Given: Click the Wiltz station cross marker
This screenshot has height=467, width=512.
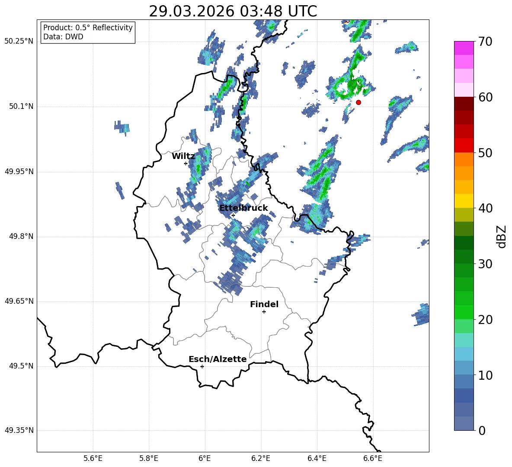Looking at the screenshot, I should point(186,163).
